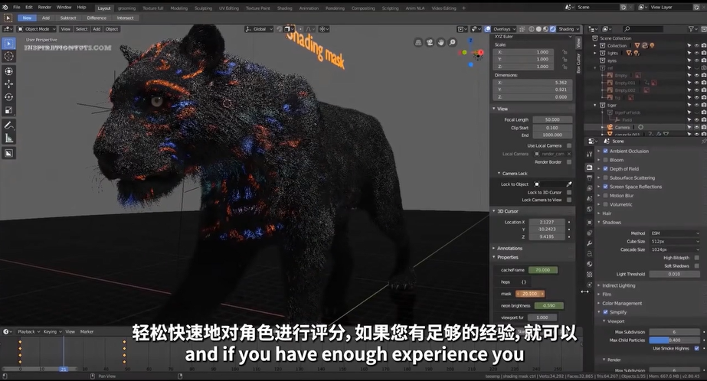Click the viewport overlays toggle icon
Image resolution: width=707 pixels, height=381 pixels.
tap(487, 29)
